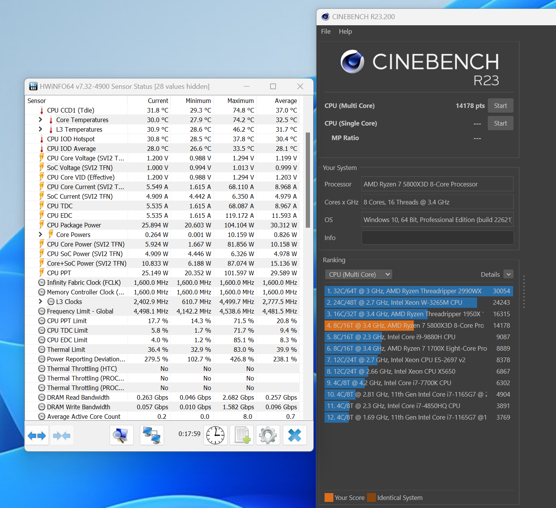Open the CPU (Multi Core) ranking dropdown
The width and height of the screenshot is (556, 508).
point(359,274)
